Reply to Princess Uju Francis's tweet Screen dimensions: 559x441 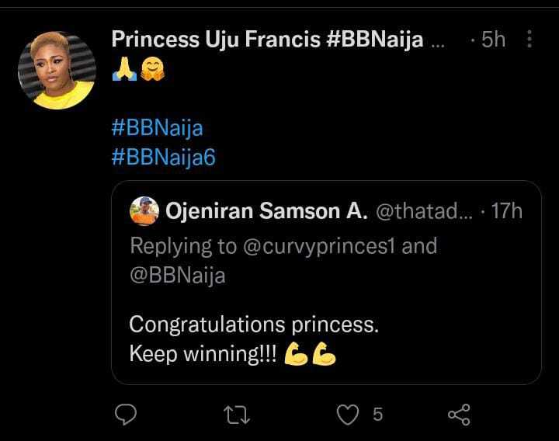click(x=126, y=415)
